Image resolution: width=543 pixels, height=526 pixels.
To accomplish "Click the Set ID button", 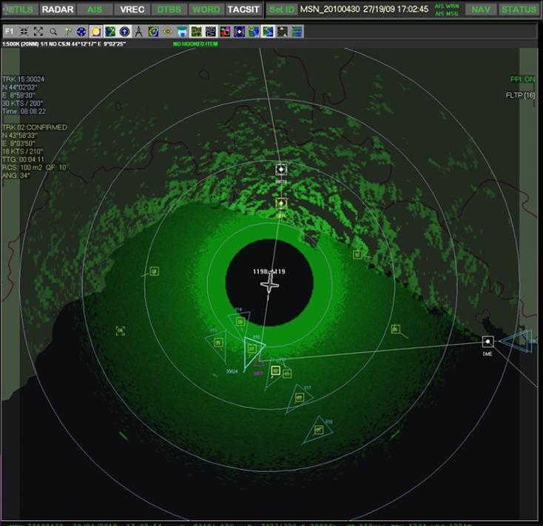I will pyautogui.click(x=281, y=10).
